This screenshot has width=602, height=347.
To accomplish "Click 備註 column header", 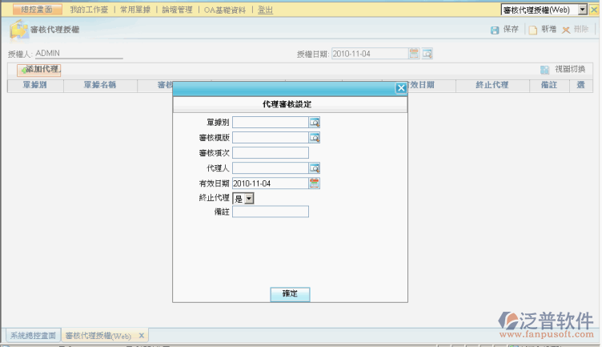I will (x=549, y=85).
